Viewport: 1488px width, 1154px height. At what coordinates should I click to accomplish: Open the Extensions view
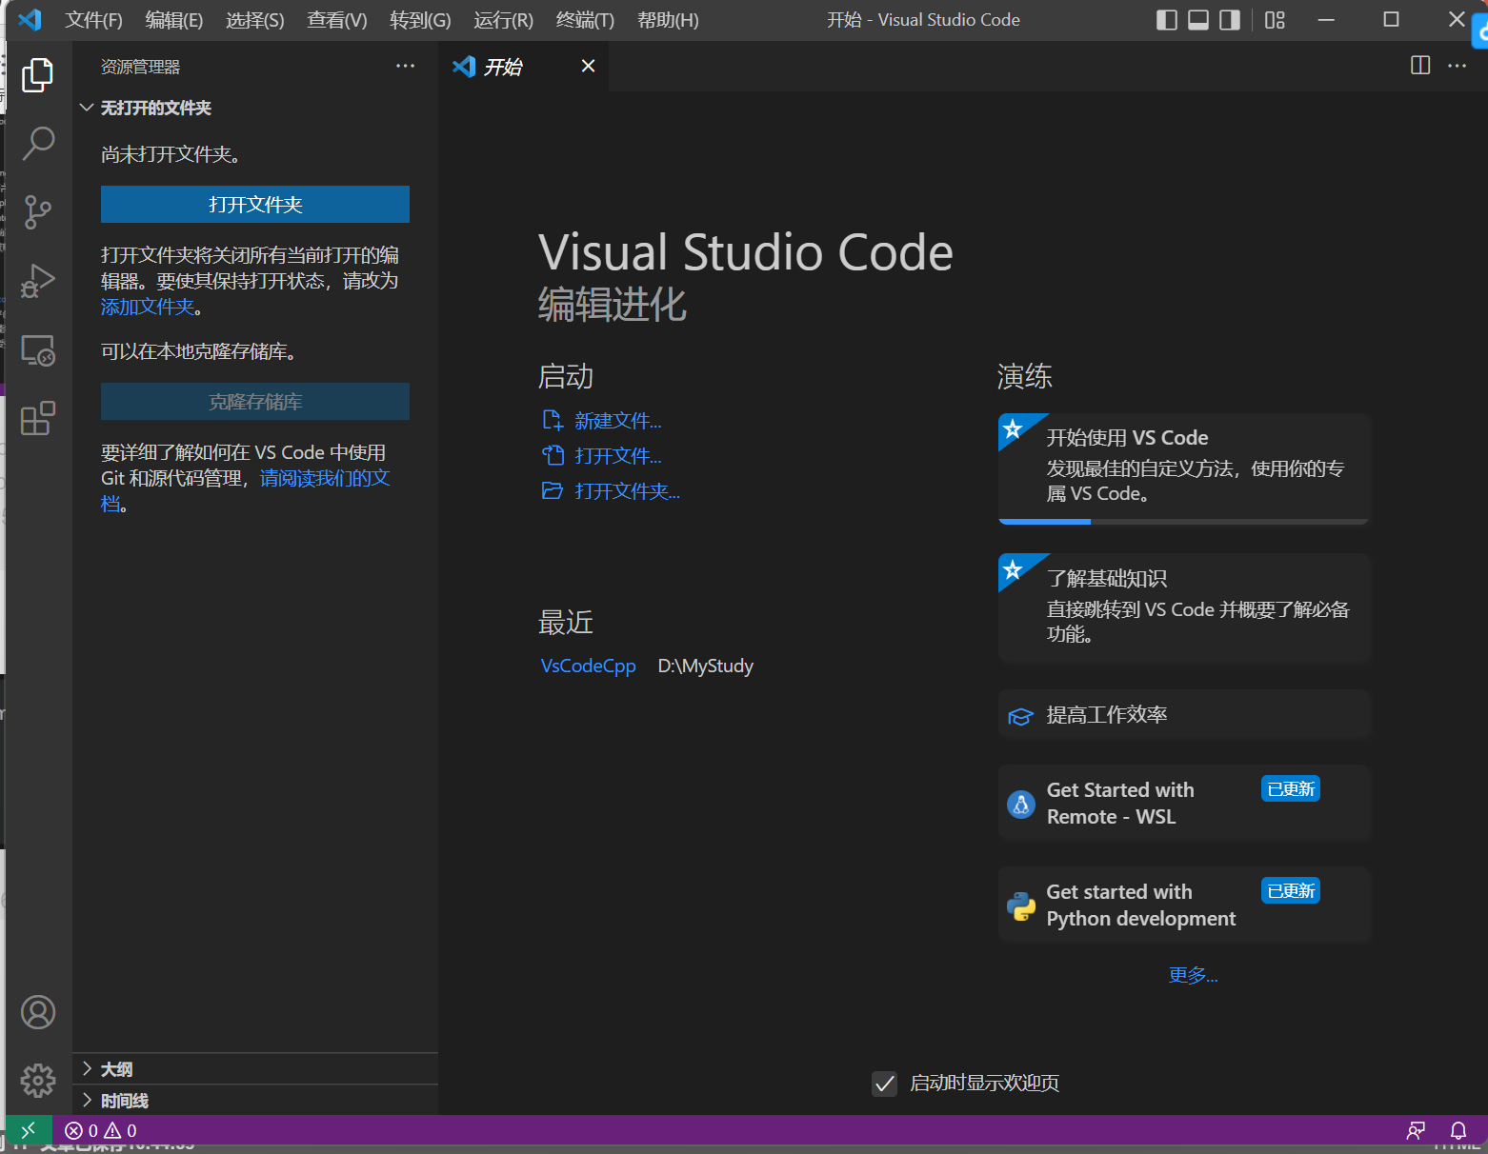[38, 419]
